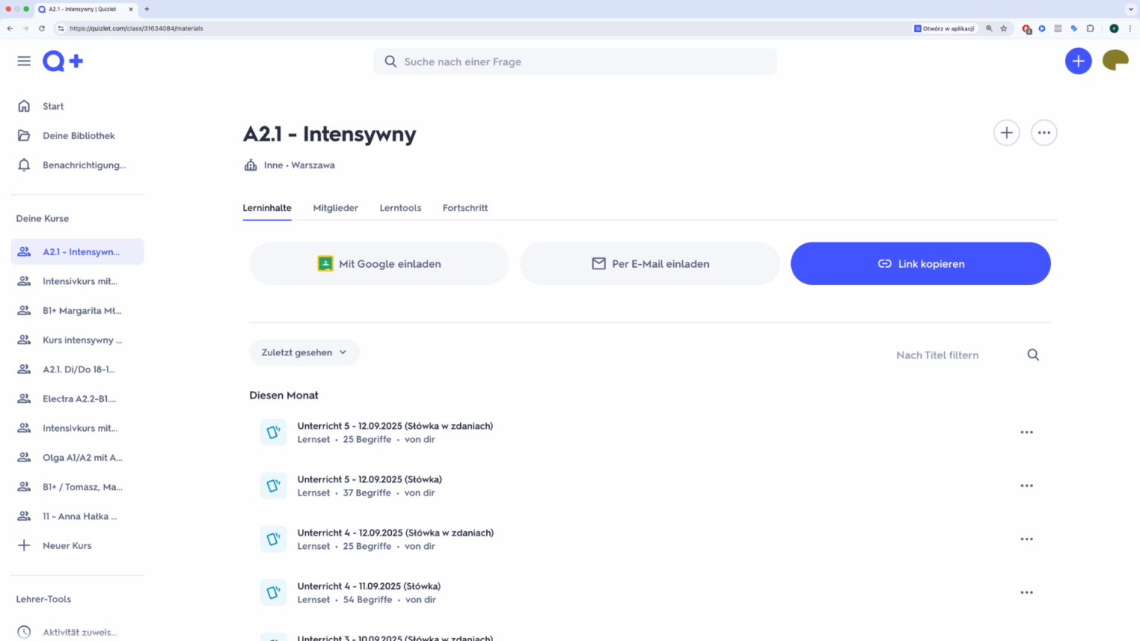Click the add-to-class plus circle icon
1140x641 pixels.
[x=1006, y=133]
